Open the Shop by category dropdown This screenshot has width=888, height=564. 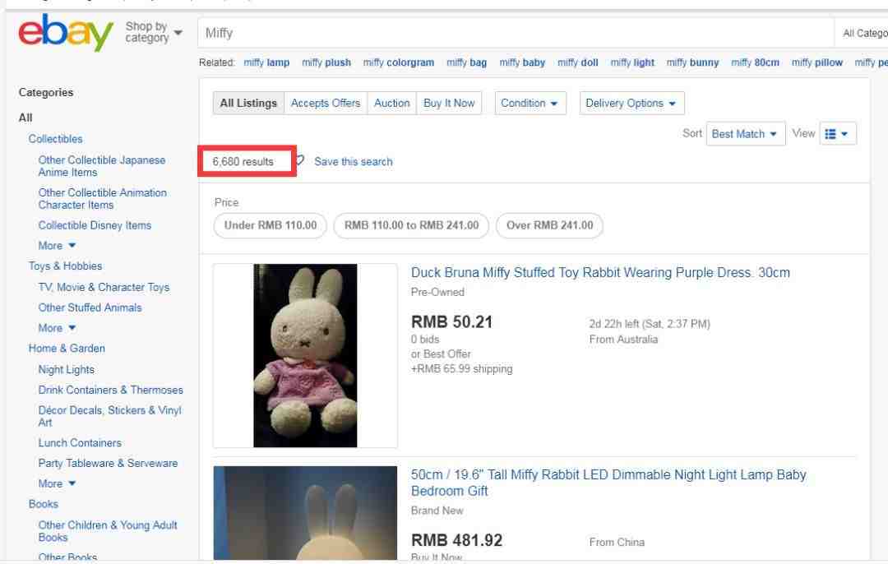154,32
